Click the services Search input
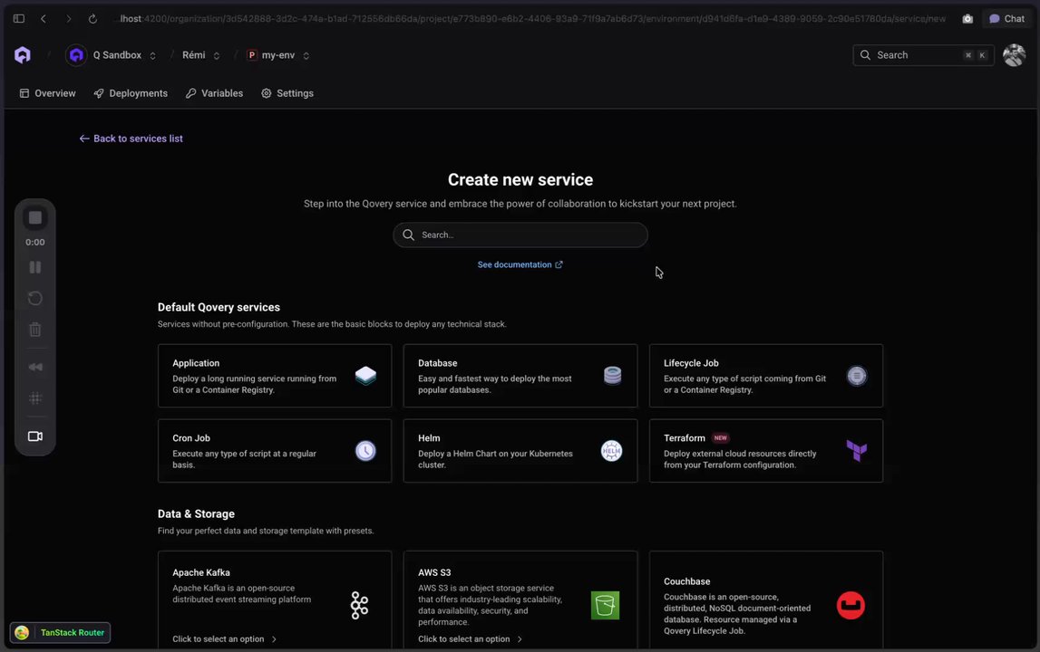 pyautogui.click(x=520, y=235)
